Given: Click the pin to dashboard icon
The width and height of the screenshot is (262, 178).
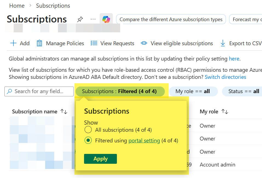Looking at the screenshot, I should (80, 19).
